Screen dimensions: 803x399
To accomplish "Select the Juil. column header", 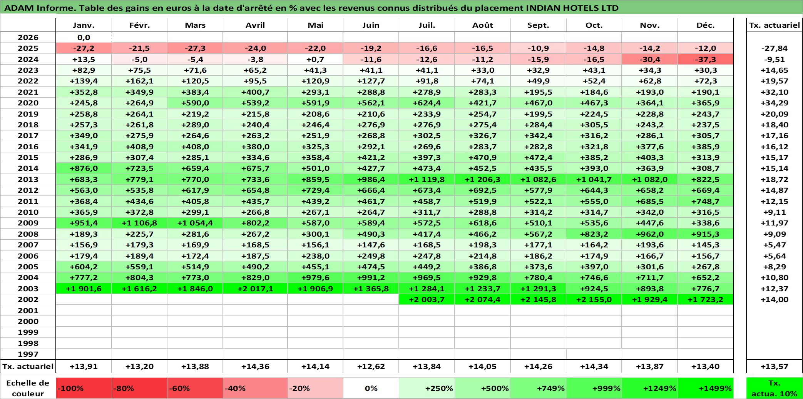I will tap(427, 25).
